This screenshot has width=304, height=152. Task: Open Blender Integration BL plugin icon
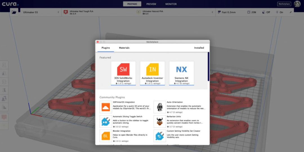[x=106, y=136]
